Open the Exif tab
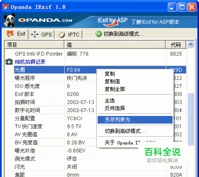This screenshot has width=199, height=177. (x=16, y=34)
